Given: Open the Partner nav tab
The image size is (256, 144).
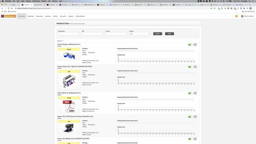Looking at the screenshot, I should (55, 16).
